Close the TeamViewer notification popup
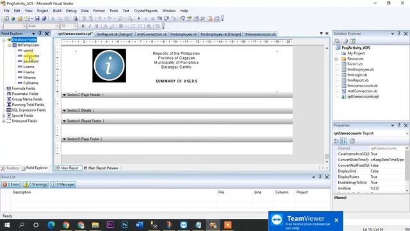Screen dimensions: 410x231 point(336,220)
